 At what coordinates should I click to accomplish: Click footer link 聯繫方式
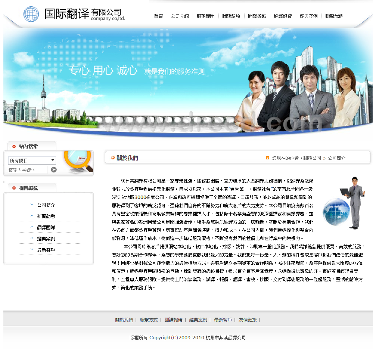[149, 320]
